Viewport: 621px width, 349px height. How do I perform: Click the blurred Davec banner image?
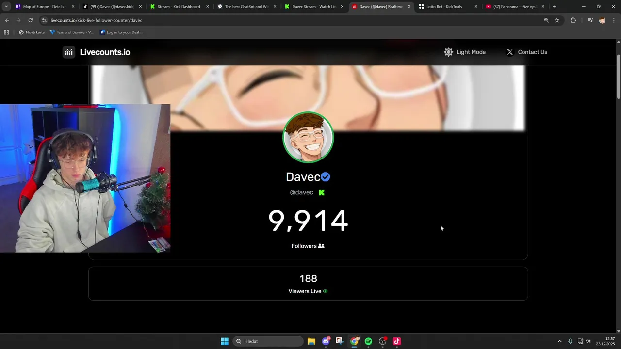click(x=308, y=98)
